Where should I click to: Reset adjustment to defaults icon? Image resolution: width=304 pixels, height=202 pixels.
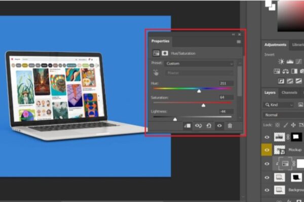[208, 126]
